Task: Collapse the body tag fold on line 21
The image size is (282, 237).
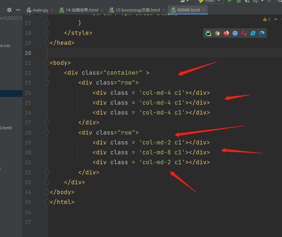Action: pyautogui.click(x=47, y=63)
